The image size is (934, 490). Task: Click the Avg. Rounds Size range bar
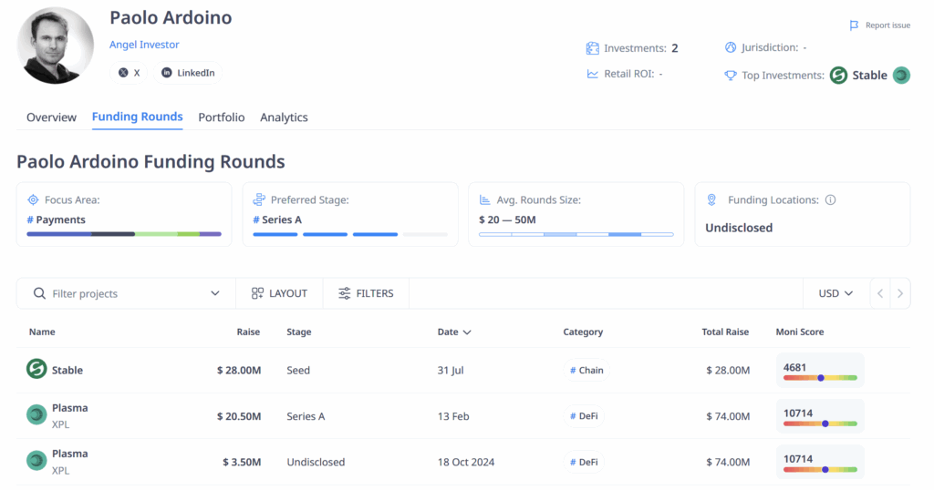point(576,234)
